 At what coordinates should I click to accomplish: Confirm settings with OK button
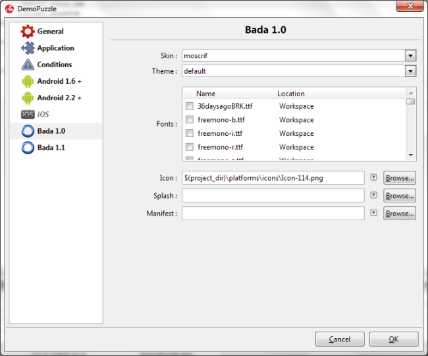click(394, 340)
